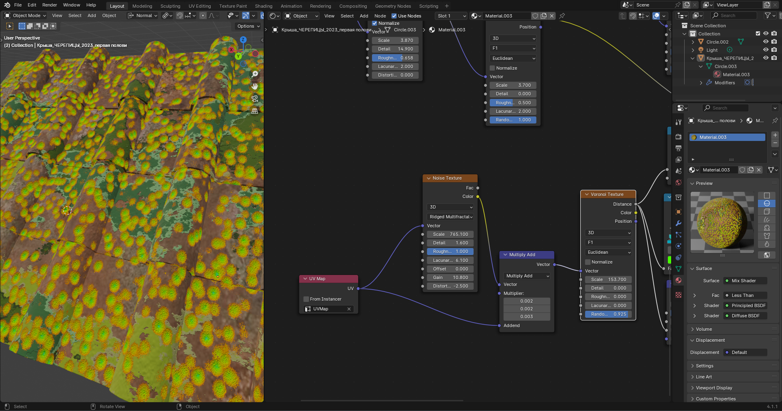Hide Circle.002 in viewport via eye
This screenshot has height=411, width=782.
766,42
